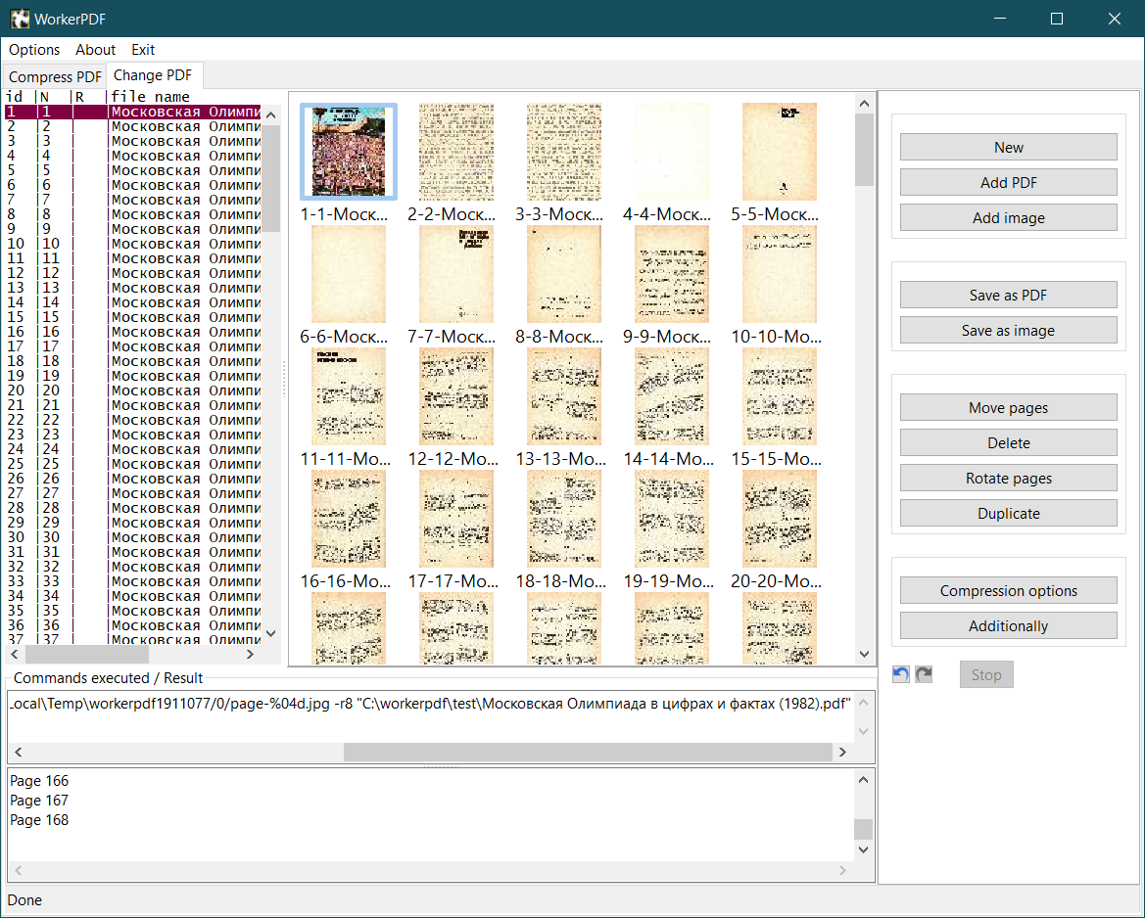Click Save as PDF
This screenshot has height=918, width=1145.
1009,295
